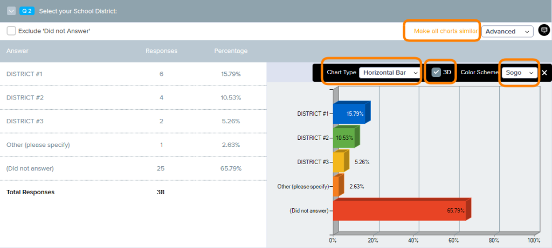Open the Chart Type dropdown
The height and width of the screenshot is (248, 552).
pyautogui.click(x=389, y=72)
